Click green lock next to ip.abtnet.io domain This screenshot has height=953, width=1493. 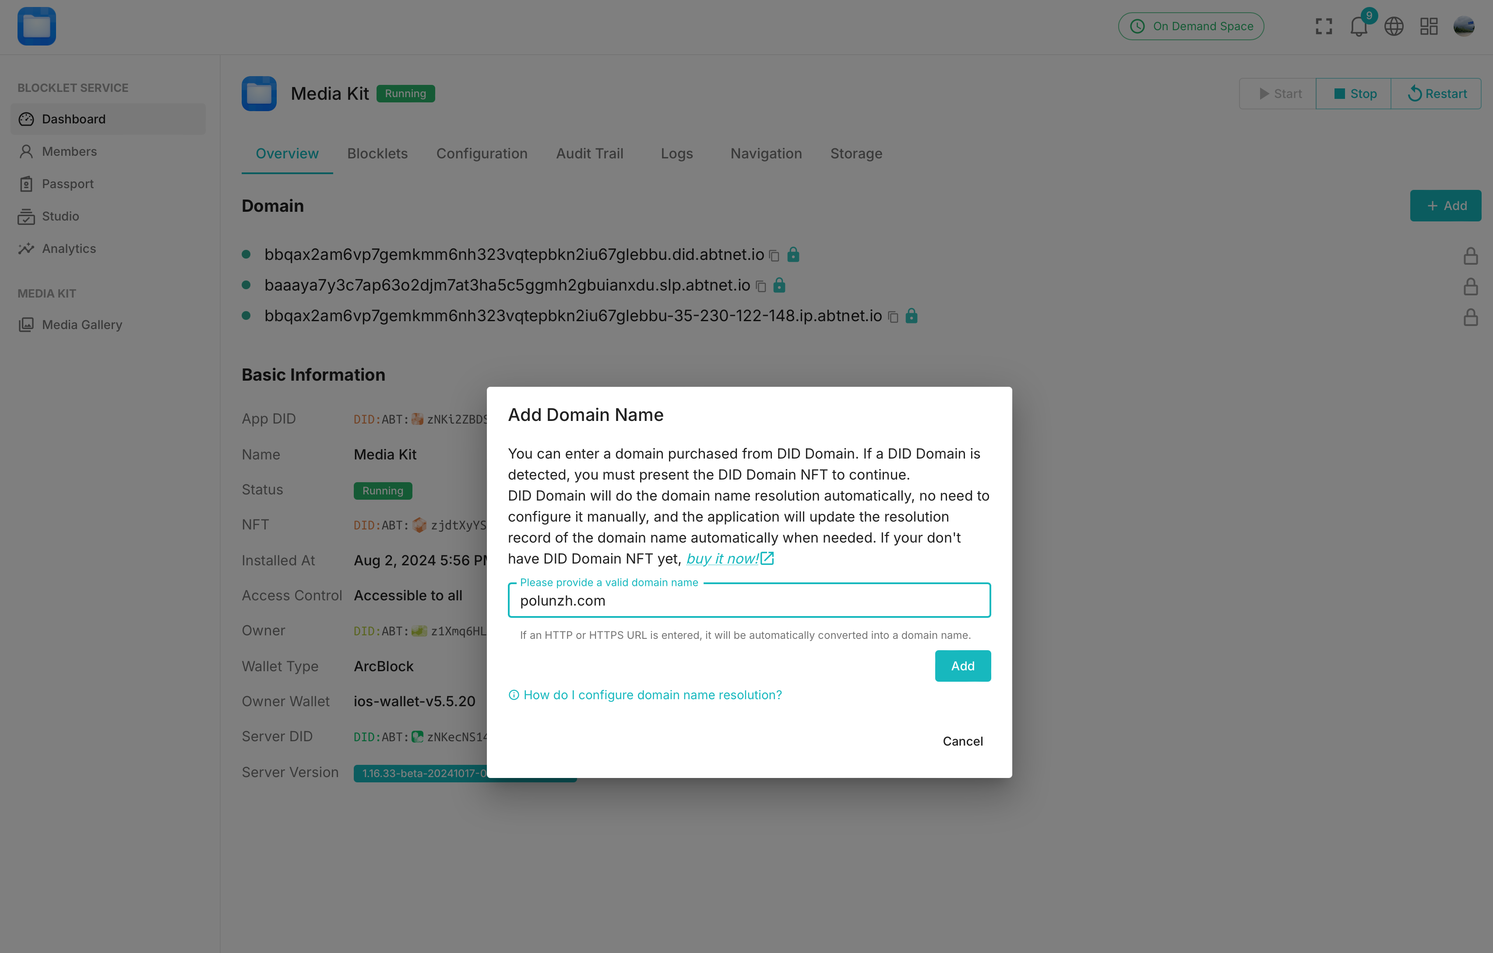(911, 316)
